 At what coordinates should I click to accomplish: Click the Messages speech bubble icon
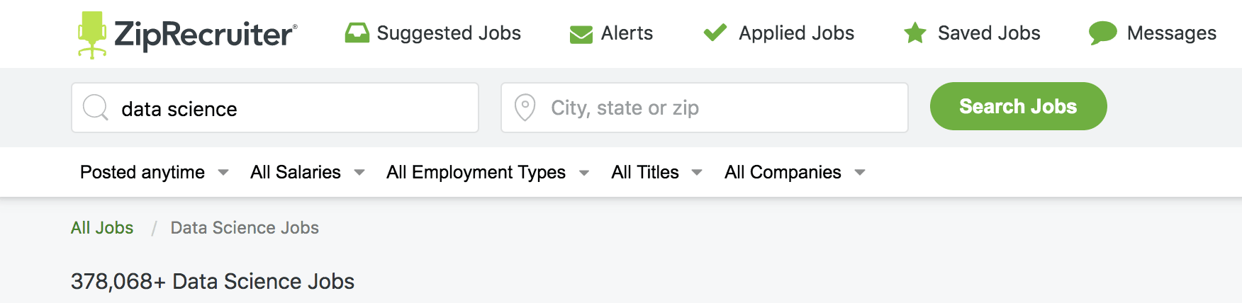(x=1102, y=33)
